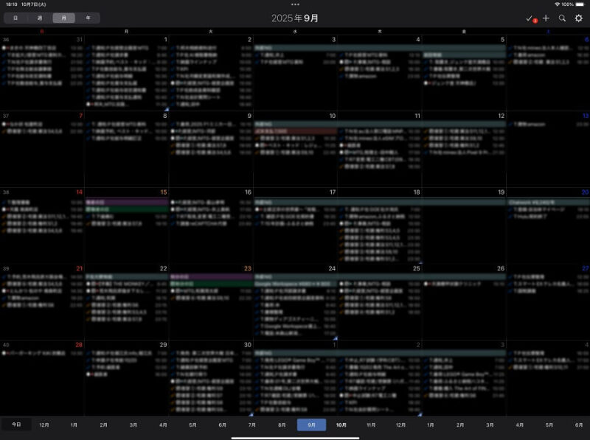The width and height of the screenshot is (590, 440).
Task: Select highlighted 9月 in the month strip
Action: click(311, 425)
